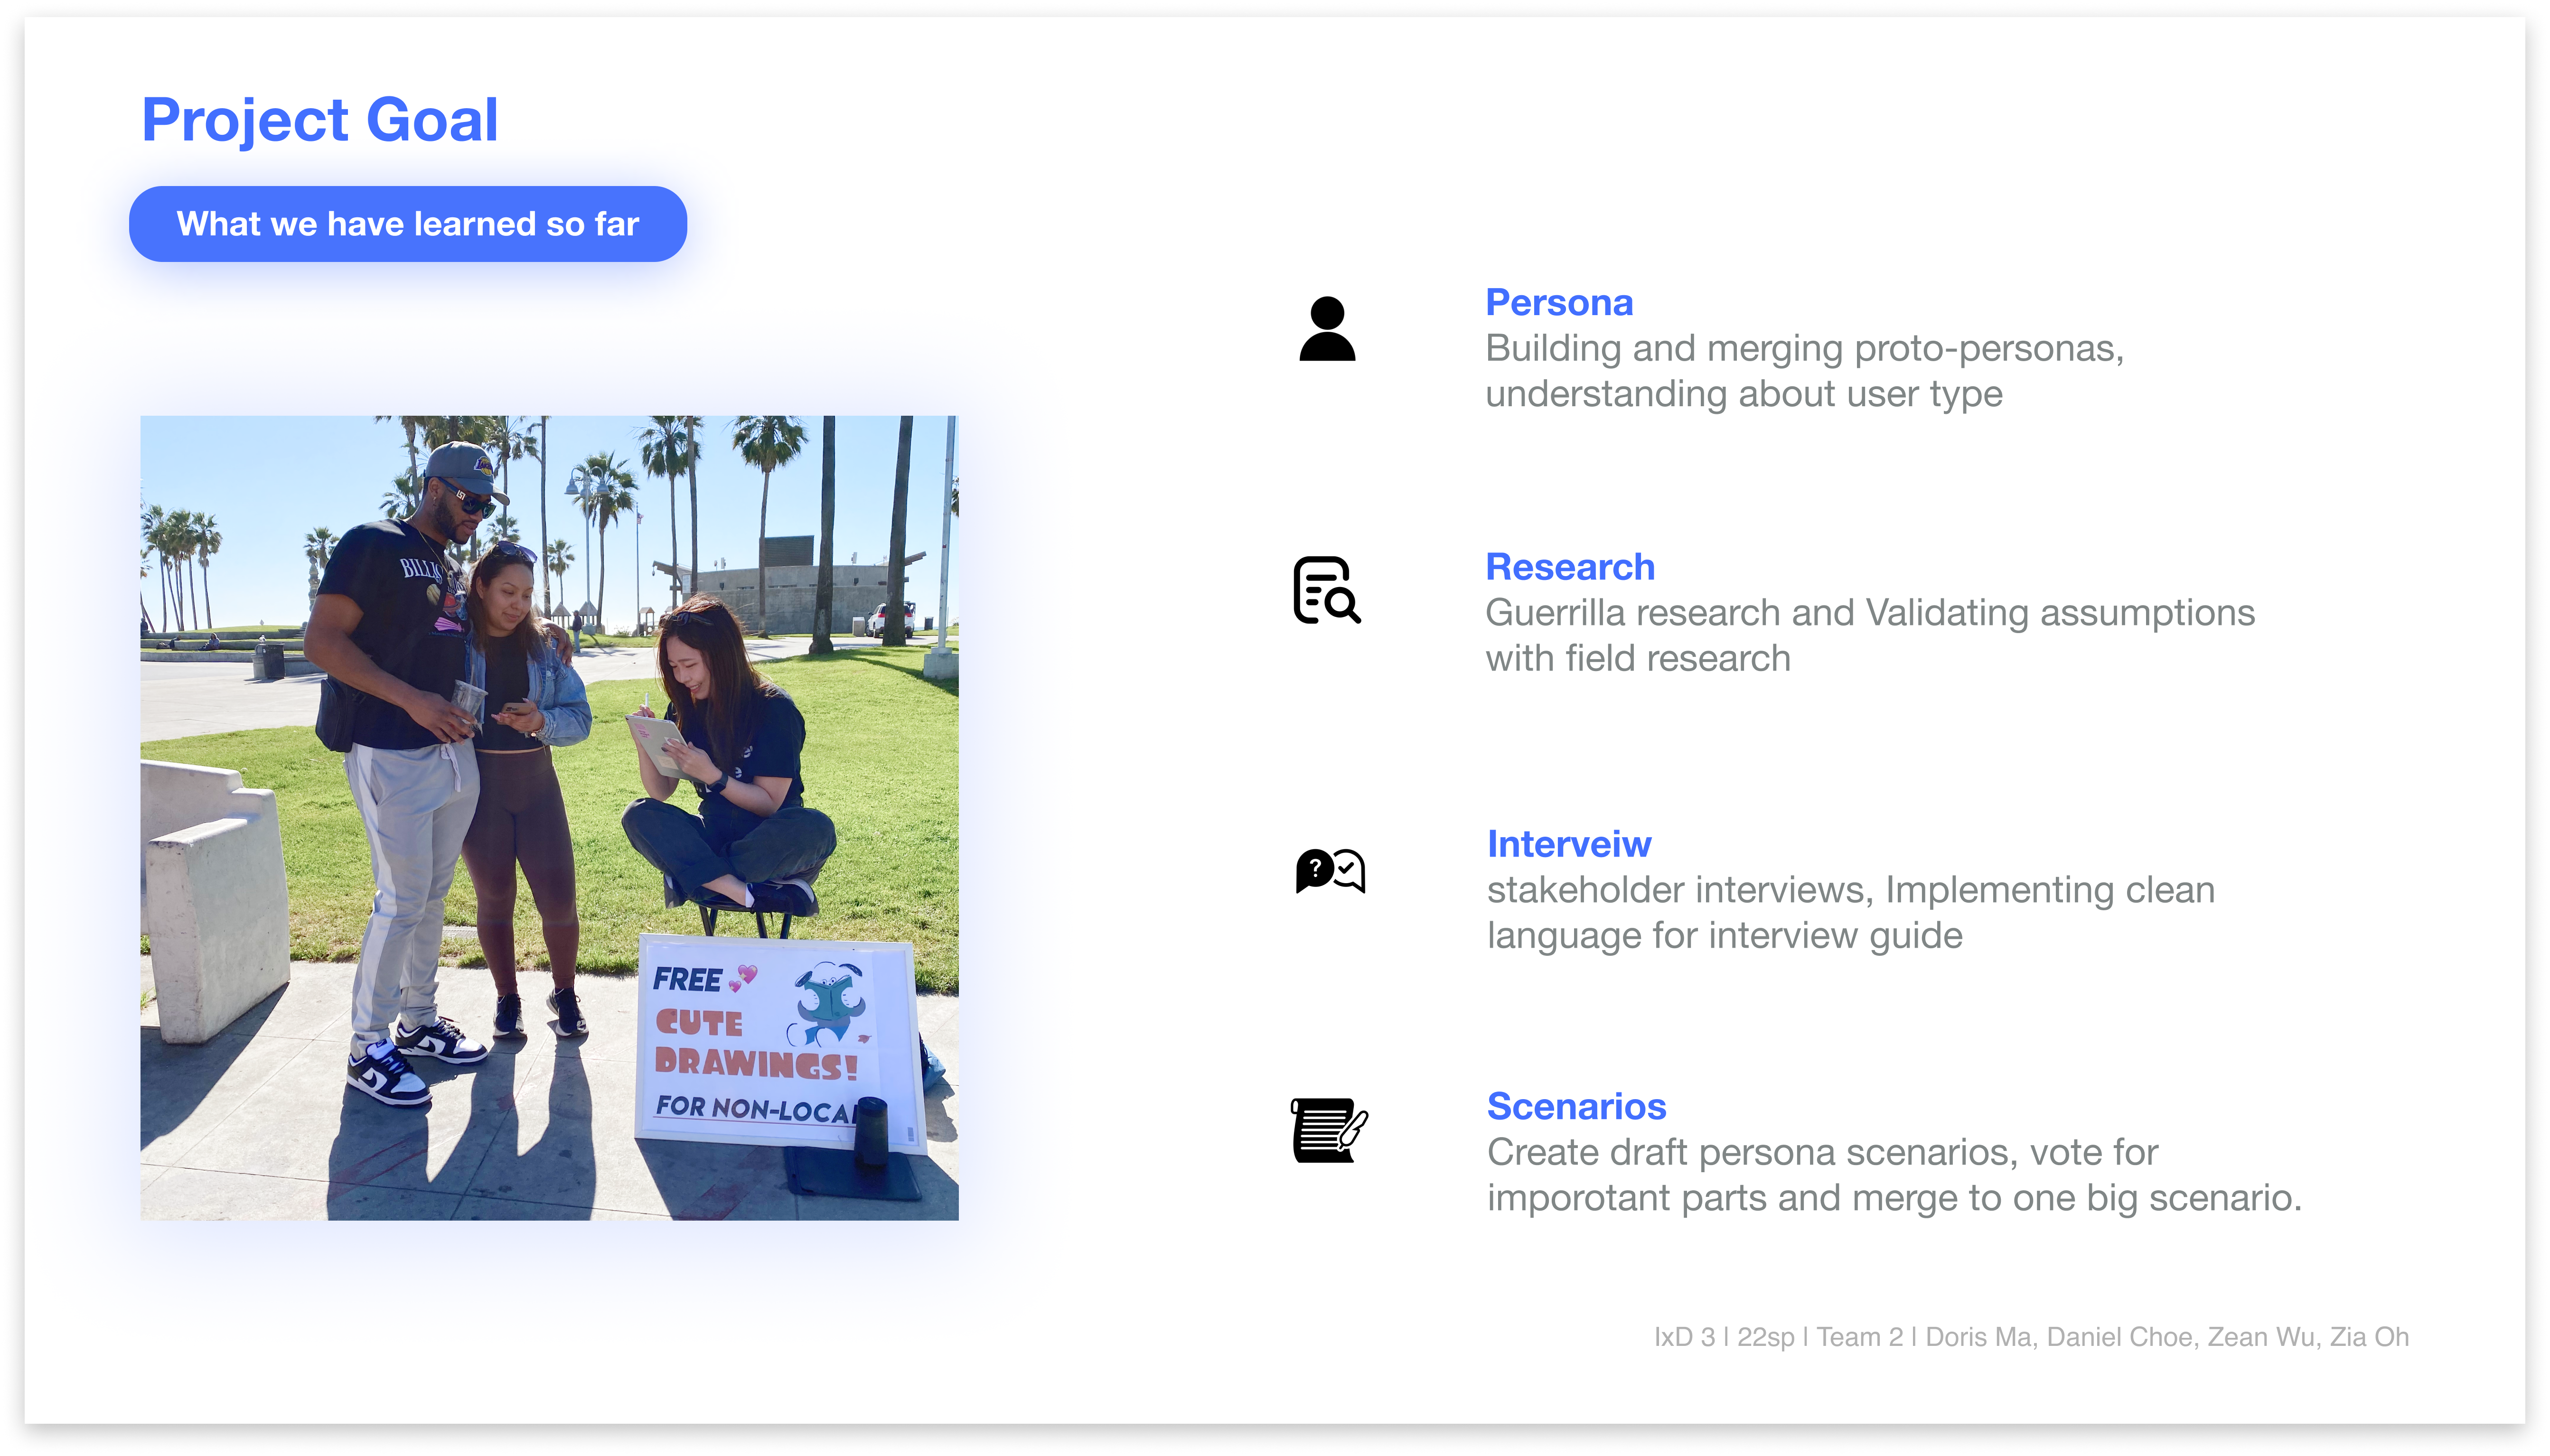This screenshot has height=1456, width=2550.
Task: Click the Scenarios heading
Action: tap(1576, 1106)
